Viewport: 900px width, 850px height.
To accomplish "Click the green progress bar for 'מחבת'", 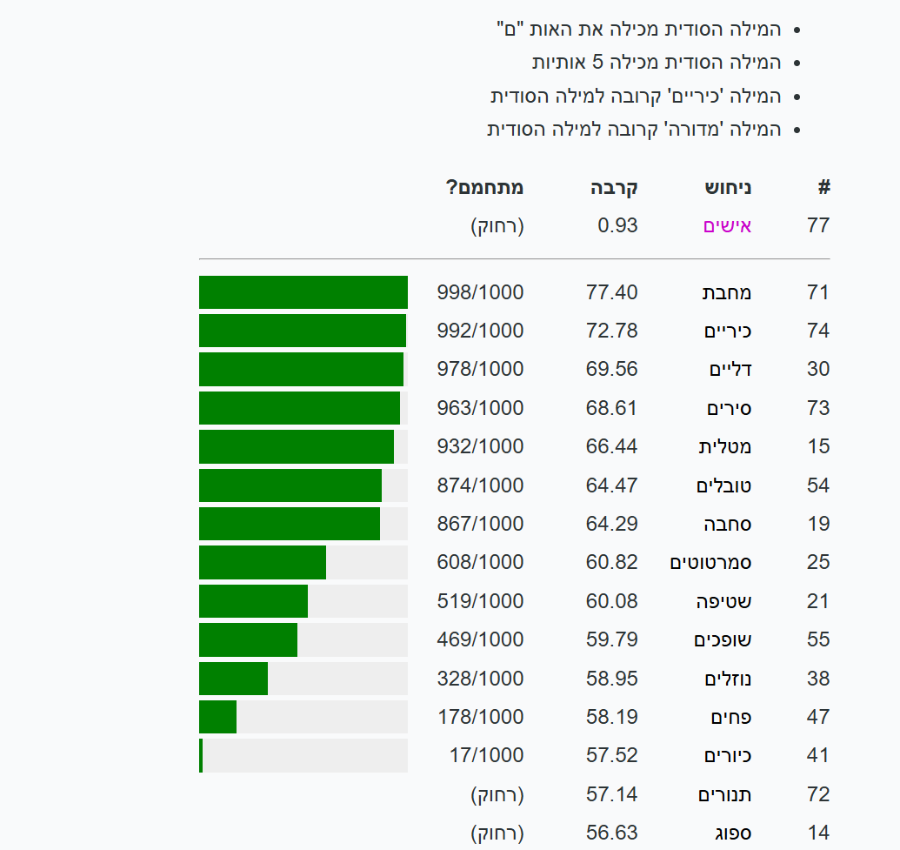I will 303,292.
